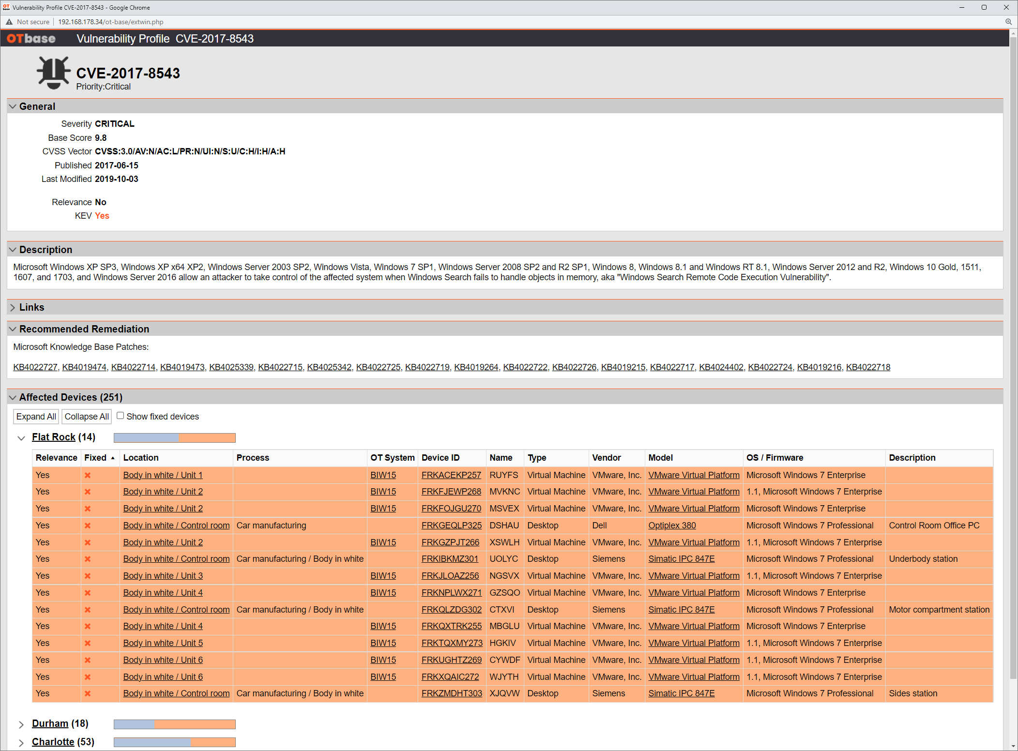
Task: Open Body in white / Unit 5 location
Action: (163, 643)
